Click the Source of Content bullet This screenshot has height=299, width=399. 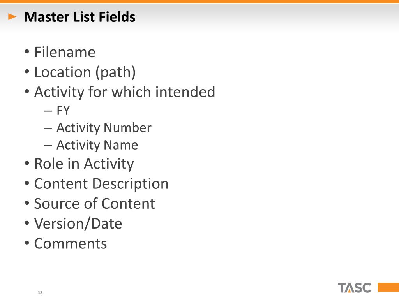point(95,203)
